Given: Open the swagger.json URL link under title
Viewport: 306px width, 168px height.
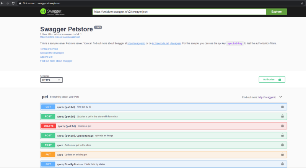Looking at the screenshot, I should tap(60, 37).
